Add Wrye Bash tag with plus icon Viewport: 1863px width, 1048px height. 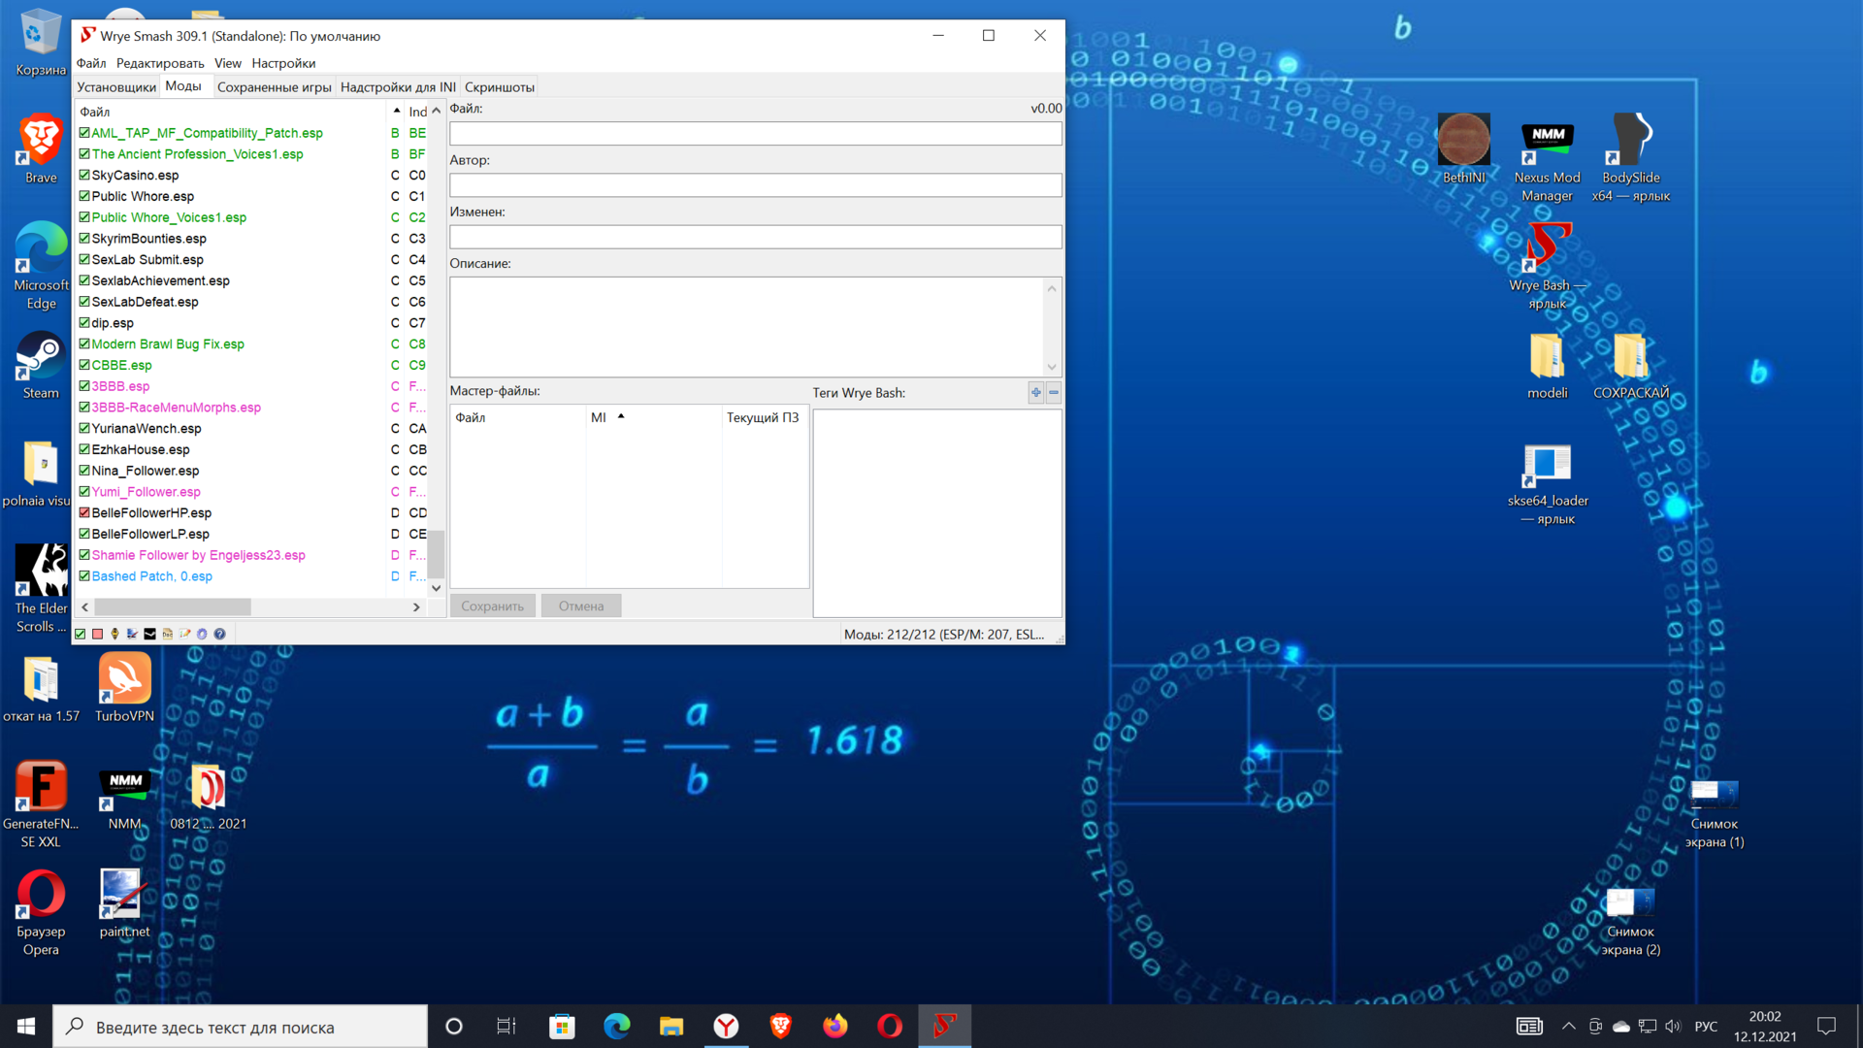[1035, 392]
